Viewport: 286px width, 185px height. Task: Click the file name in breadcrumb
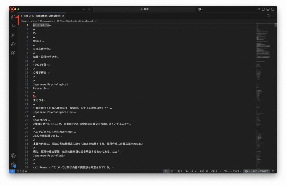click(x=78, y=21)
